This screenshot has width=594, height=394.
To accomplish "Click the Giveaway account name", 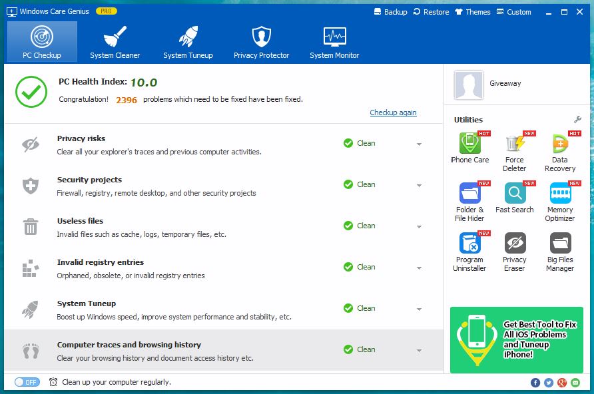I will pyautogui.click(x=505, y=83).
